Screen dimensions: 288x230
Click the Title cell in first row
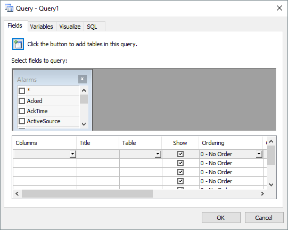(98, 154)
